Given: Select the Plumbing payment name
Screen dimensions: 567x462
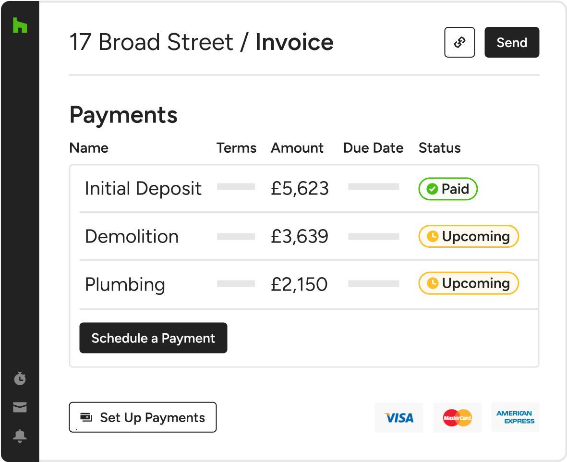Looking at the screenshot, I should 125,284.
